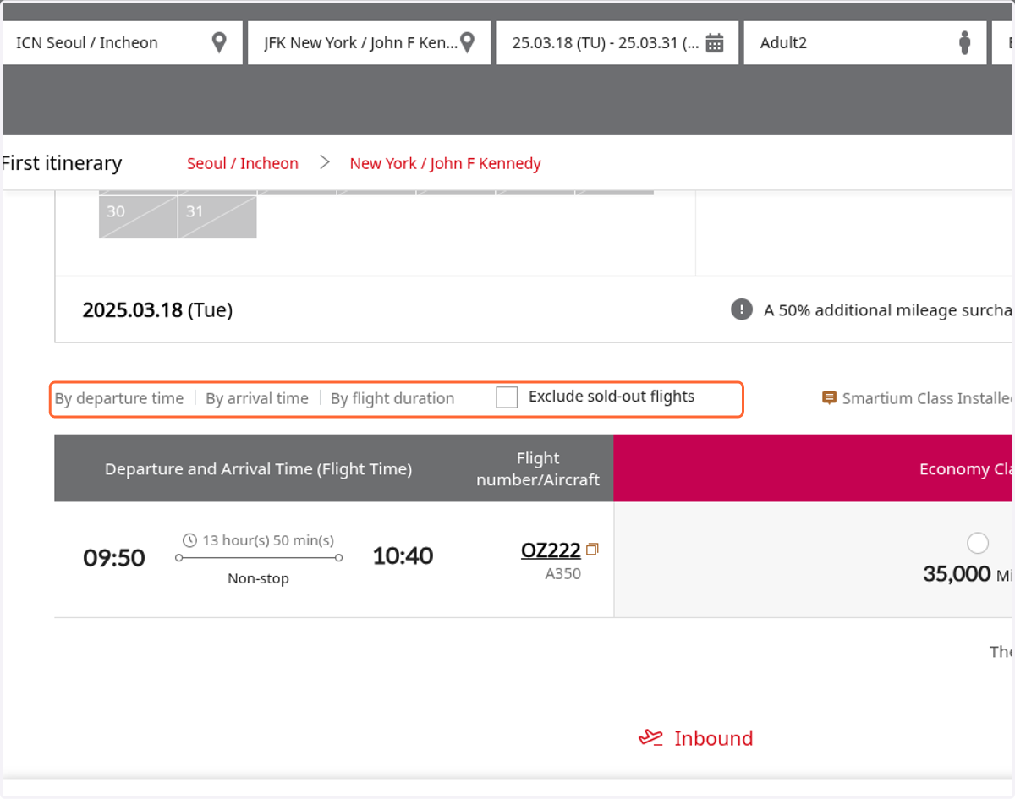Sort flights by flight duration
Viewport: 1015px width, 799px height.
pyautogui.click(x=392, y=398)
